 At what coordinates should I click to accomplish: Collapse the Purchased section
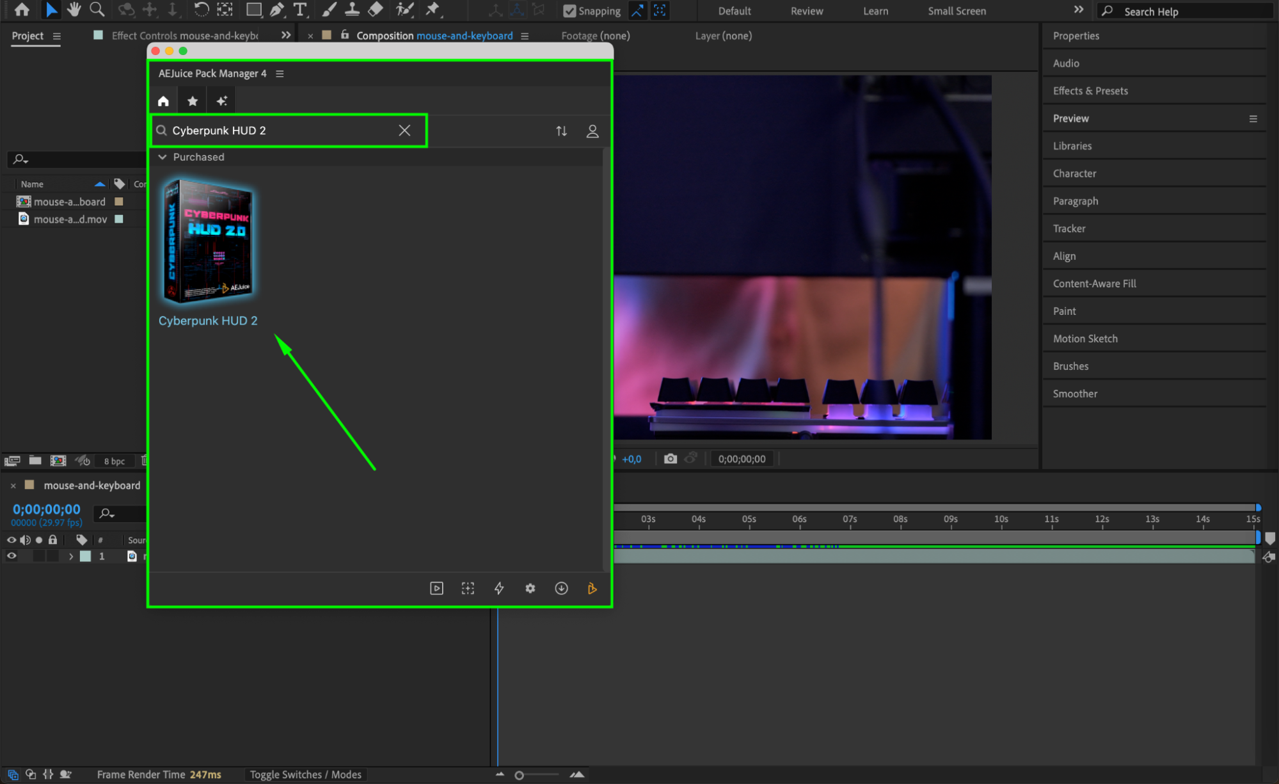[163, 157]
